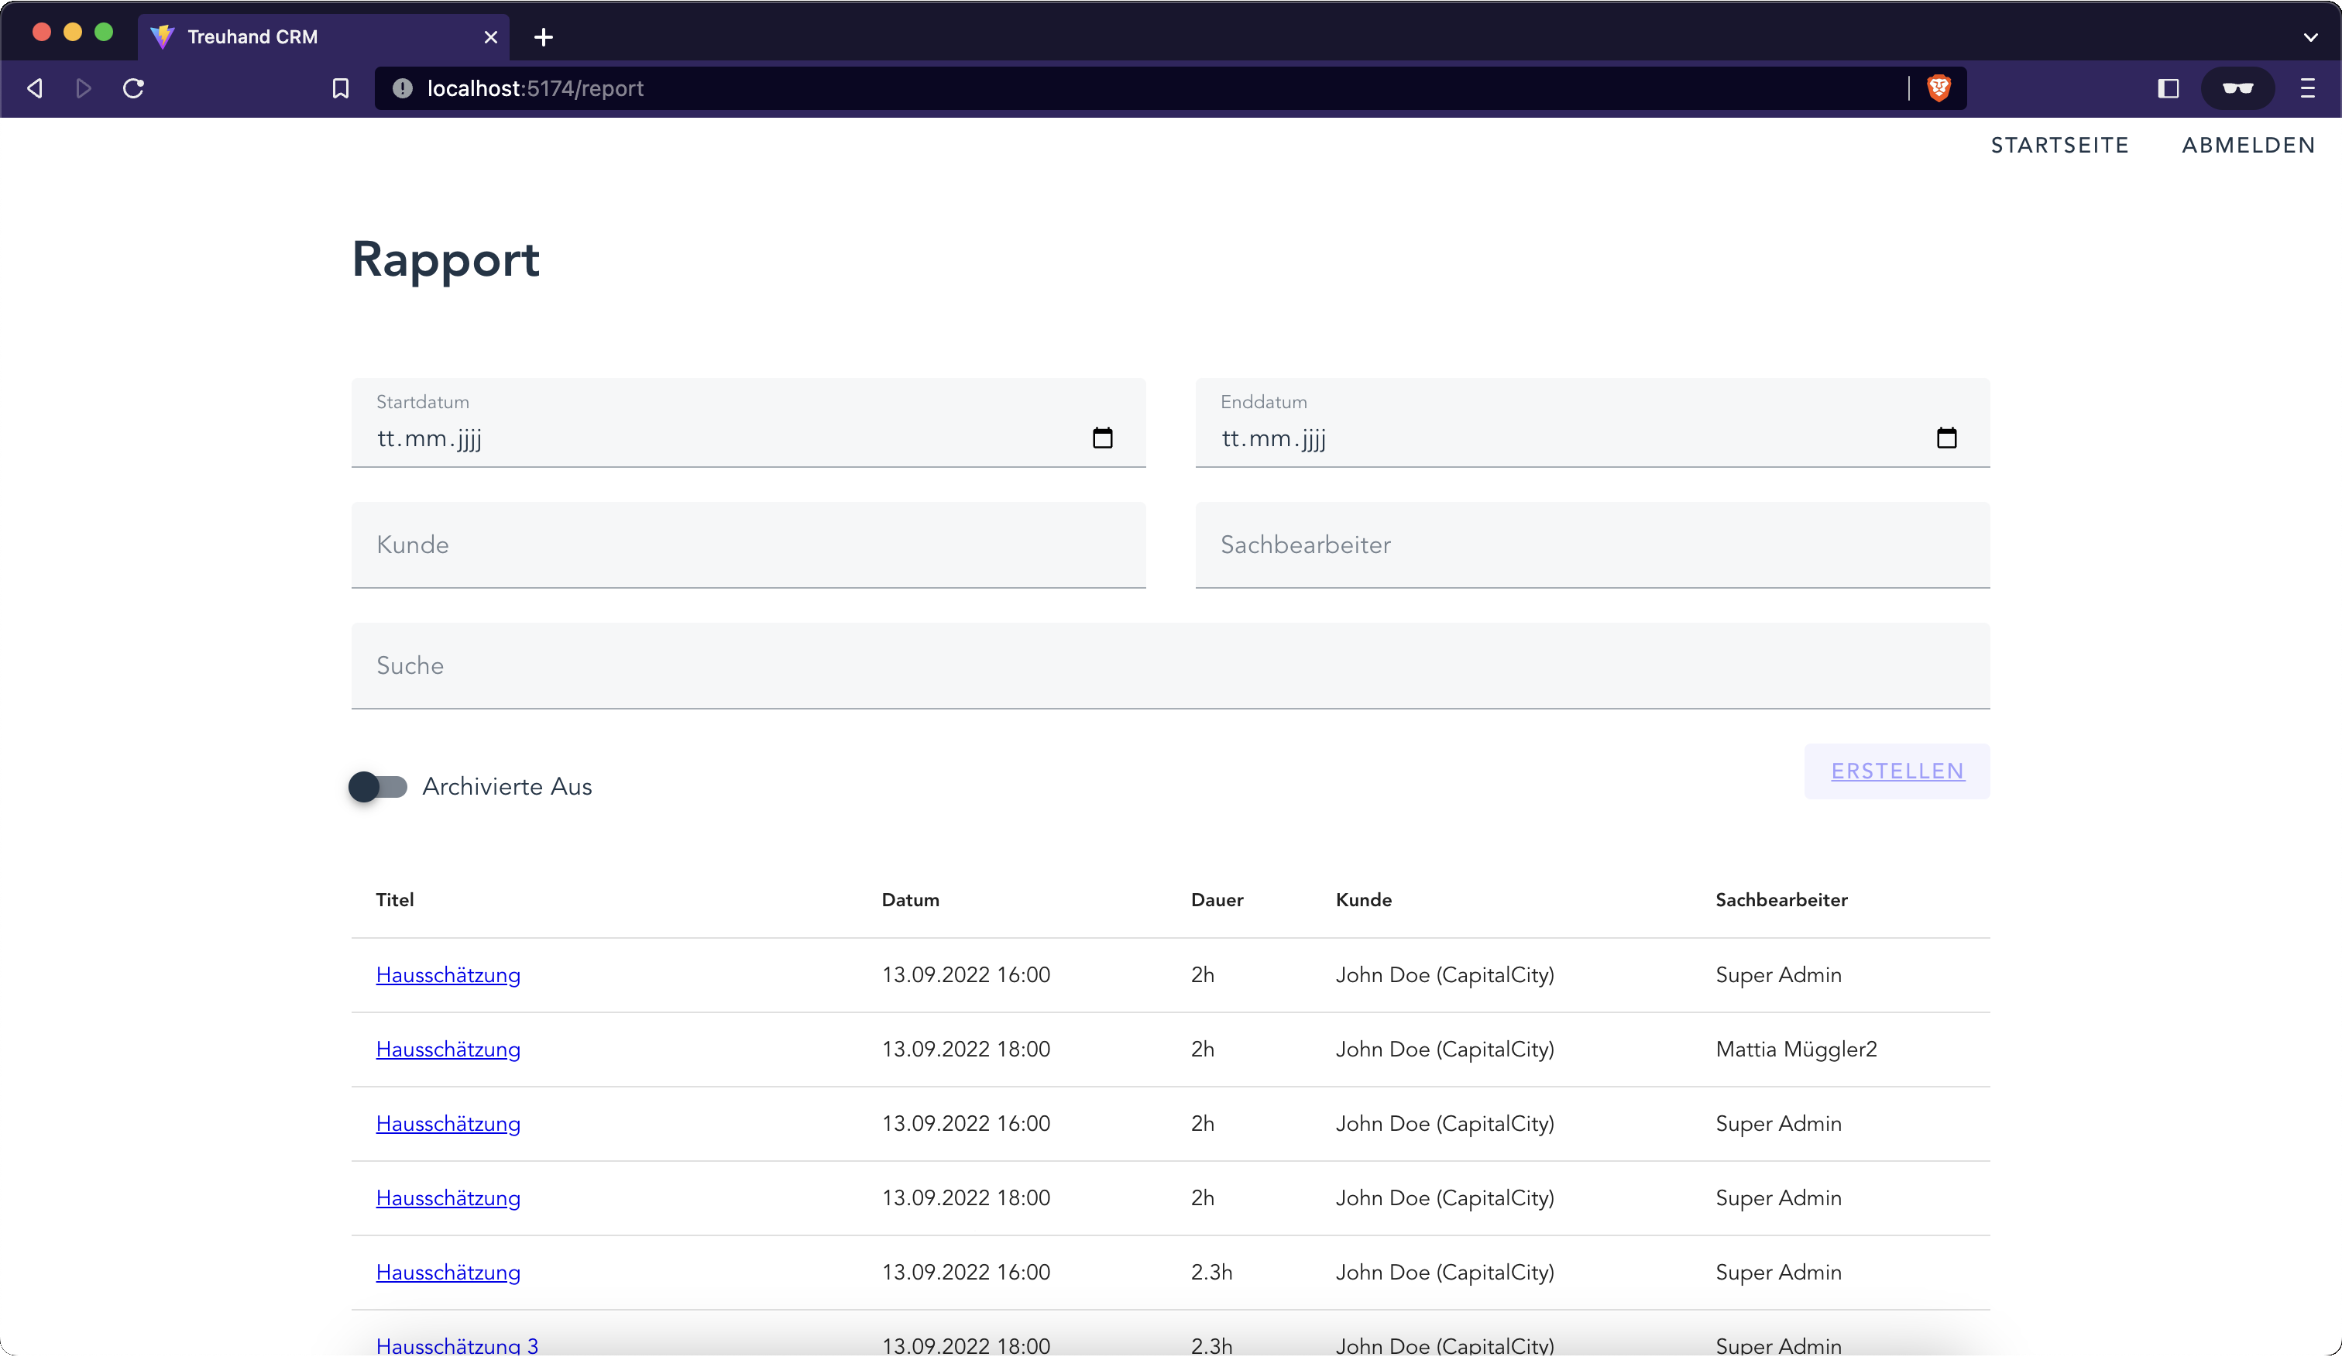
Task: Open the Kunde selection field
Action: tap(748, 545)
